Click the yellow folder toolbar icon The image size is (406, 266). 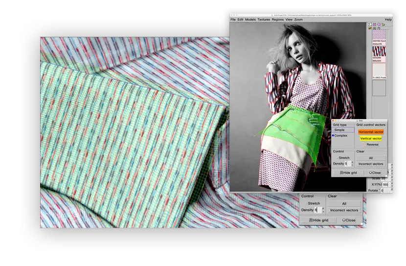[383, 24]
